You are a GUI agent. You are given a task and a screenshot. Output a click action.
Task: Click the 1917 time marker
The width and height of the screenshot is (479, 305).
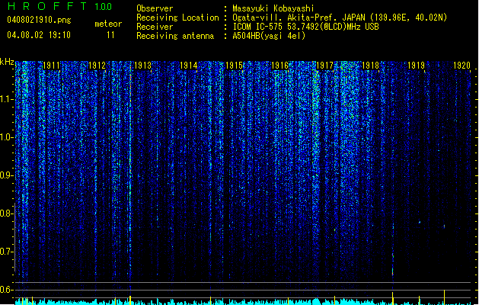324,66
